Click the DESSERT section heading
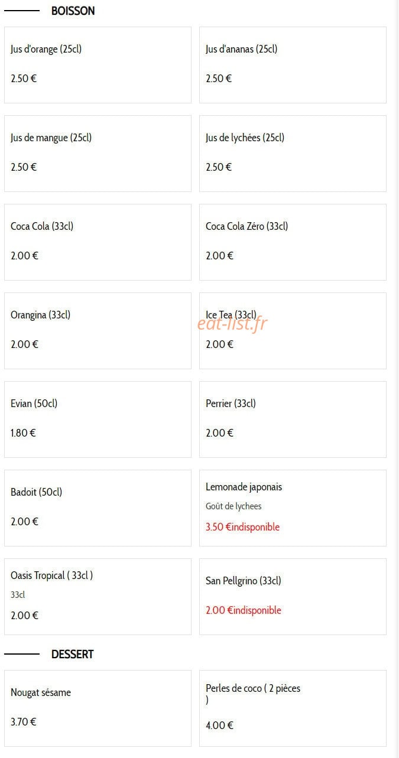 pyautogui.click(x=72, y=654)
